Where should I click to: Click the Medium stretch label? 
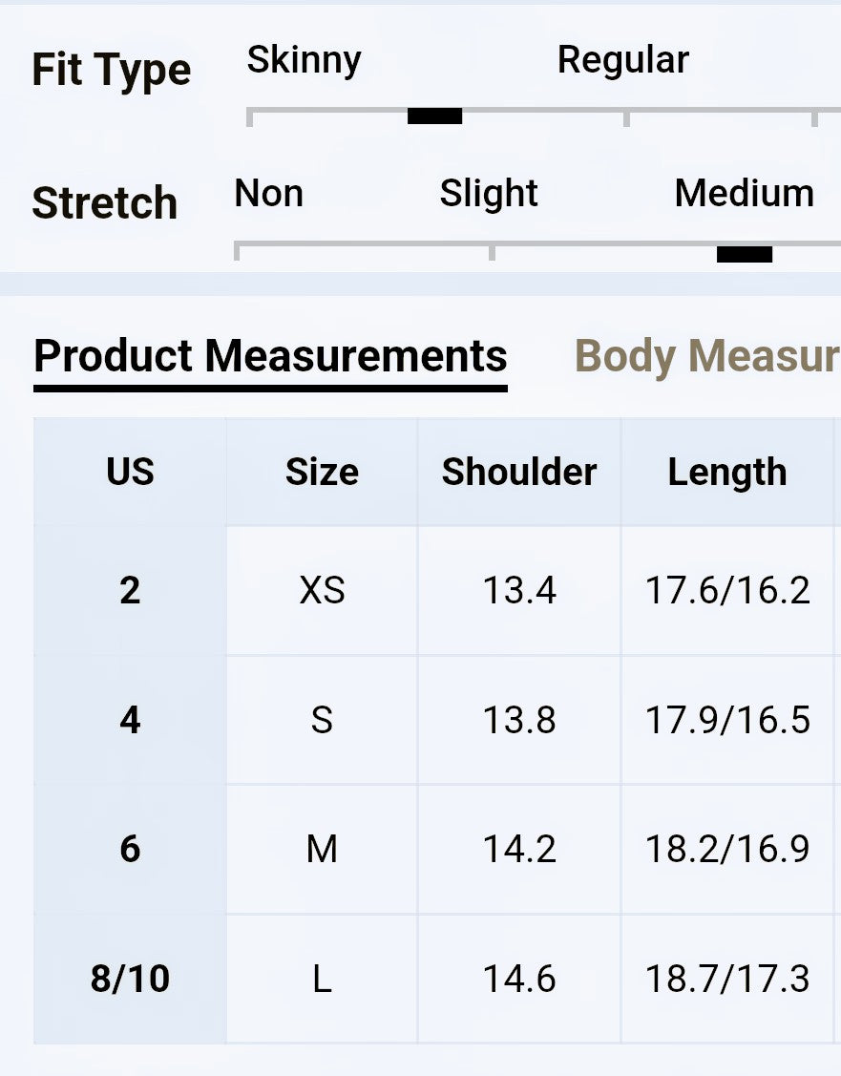pos(744,194)
